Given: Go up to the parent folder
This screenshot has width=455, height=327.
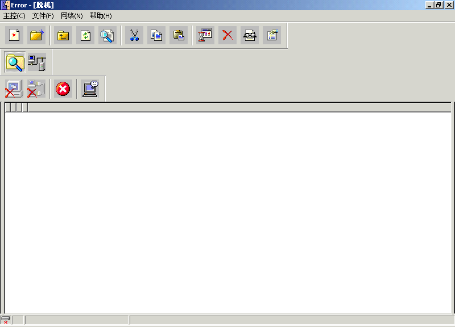Looking at the screenshot, I should click(x=63, y=35).
